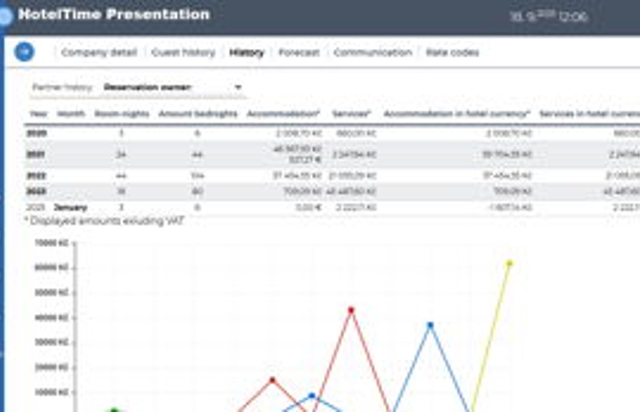Screen dimensions: 640x412
Task: Click the Month column header
Action: (71, 114)
